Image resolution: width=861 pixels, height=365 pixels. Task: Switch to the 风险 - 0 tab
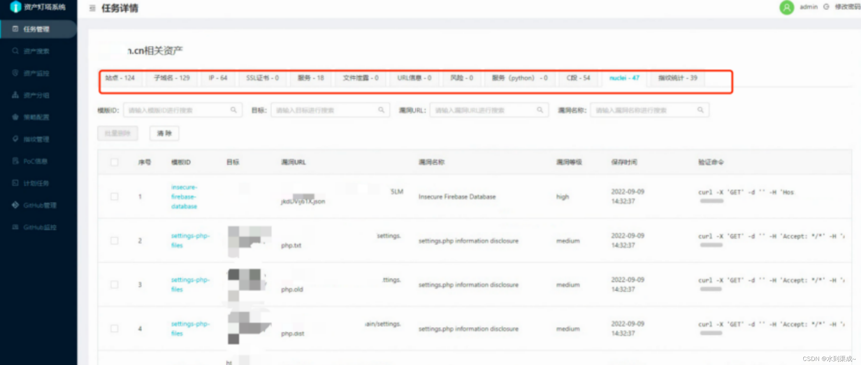pos(462,78)
